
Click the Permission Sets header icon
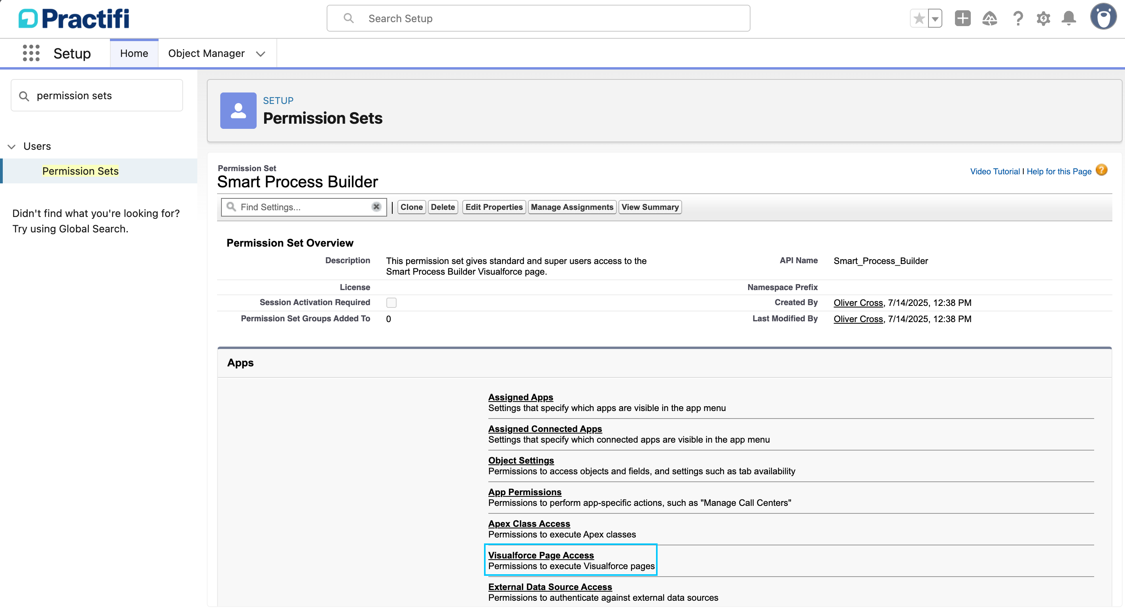(x=238, y=110)
